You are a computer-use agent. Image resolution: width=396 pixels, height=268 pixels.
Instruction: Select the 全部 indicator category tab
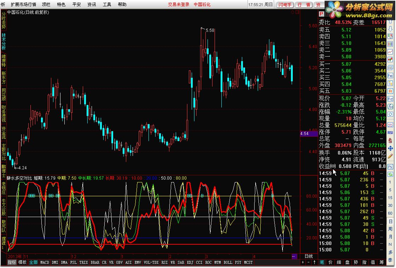tap(33, 262)
